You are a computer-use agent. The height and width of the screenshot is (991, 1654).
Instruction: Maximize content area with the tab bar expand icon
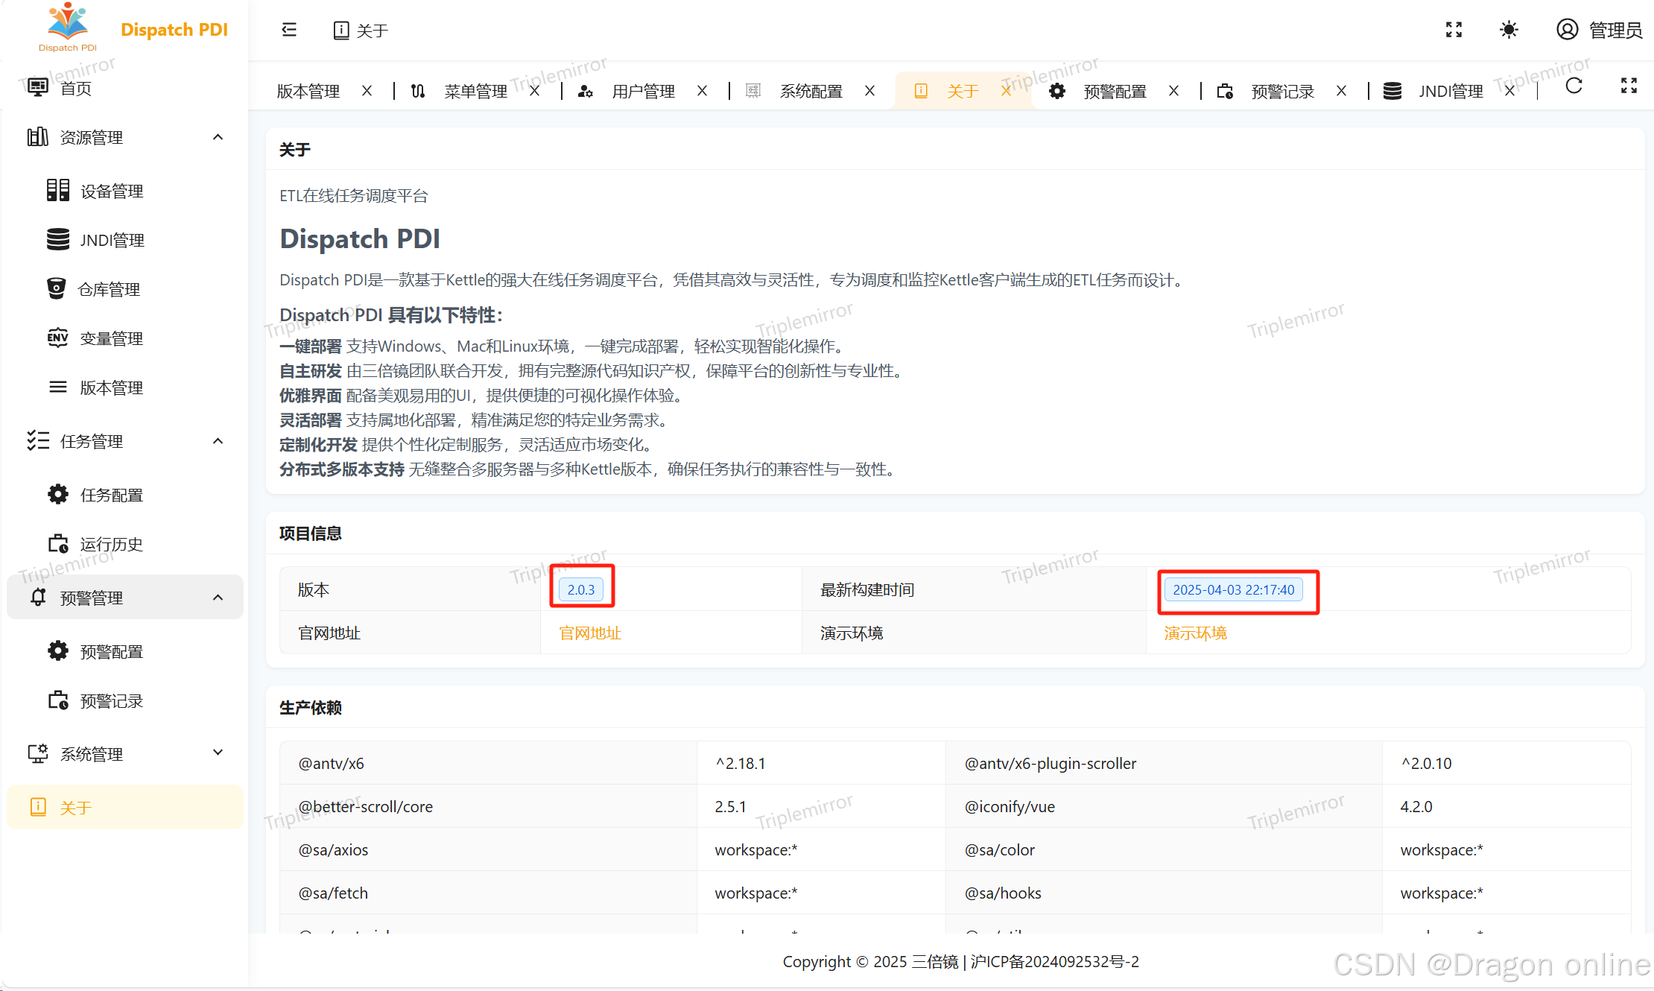point(1629,86)
